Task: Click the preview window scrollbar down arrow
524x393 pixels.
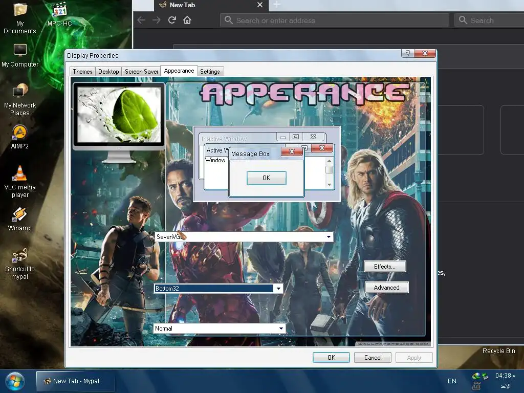Action: [329, 184]
